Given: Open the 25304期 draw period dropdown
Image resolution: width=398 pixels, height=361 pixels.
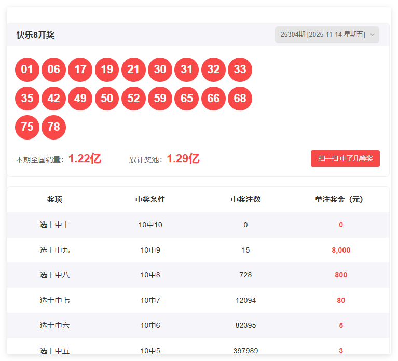Looking at the screenshot, I should [327, 35].
